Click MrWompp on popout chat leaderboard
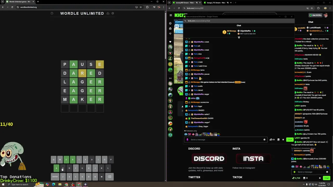 [231, 31]
